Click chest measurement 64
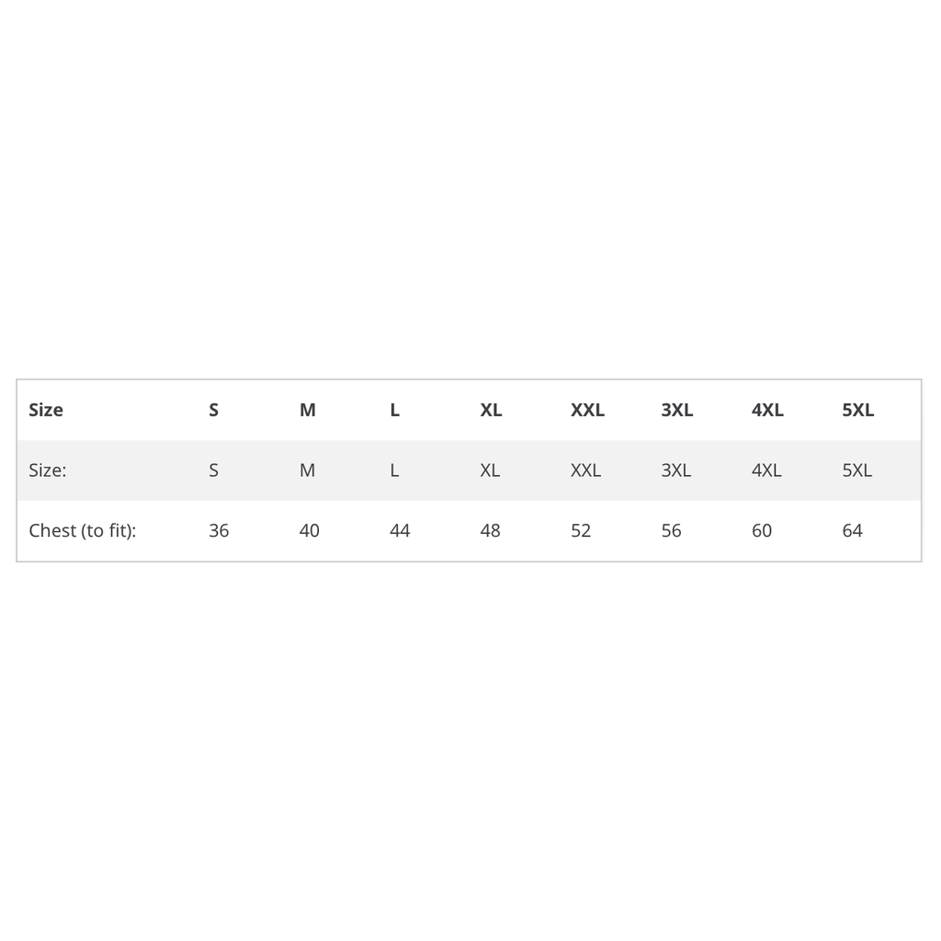Viewport: 941px width, 941px height. [x=853, y=530]
